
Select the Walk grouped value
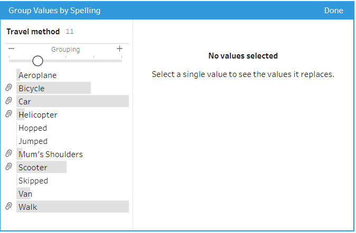pos(28,207)
